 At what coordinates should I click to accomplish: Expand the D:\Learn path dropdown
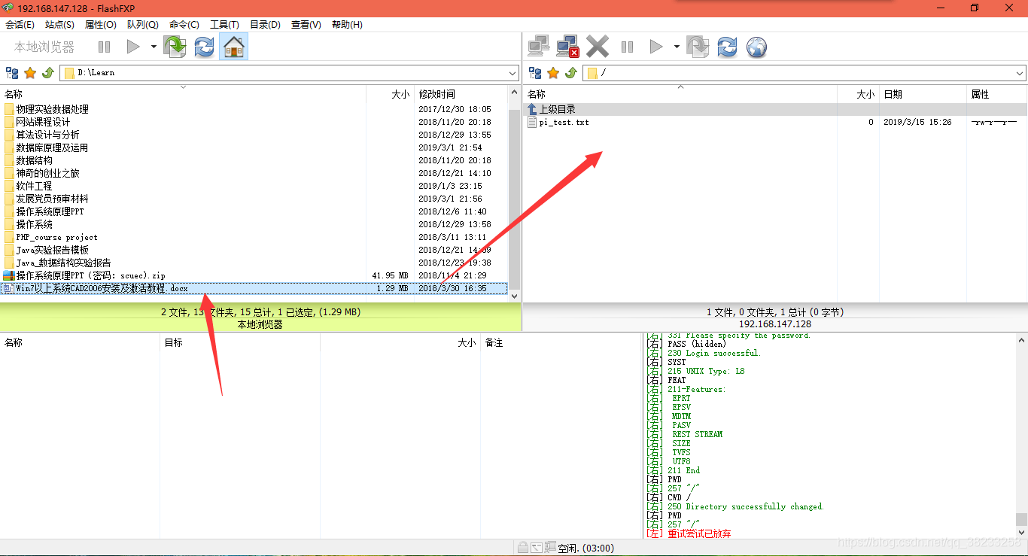pyautogui.click(x=512, y=73)
